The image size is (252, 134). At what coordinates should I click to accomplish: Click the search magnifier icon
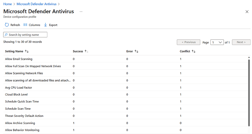point(6,35)
